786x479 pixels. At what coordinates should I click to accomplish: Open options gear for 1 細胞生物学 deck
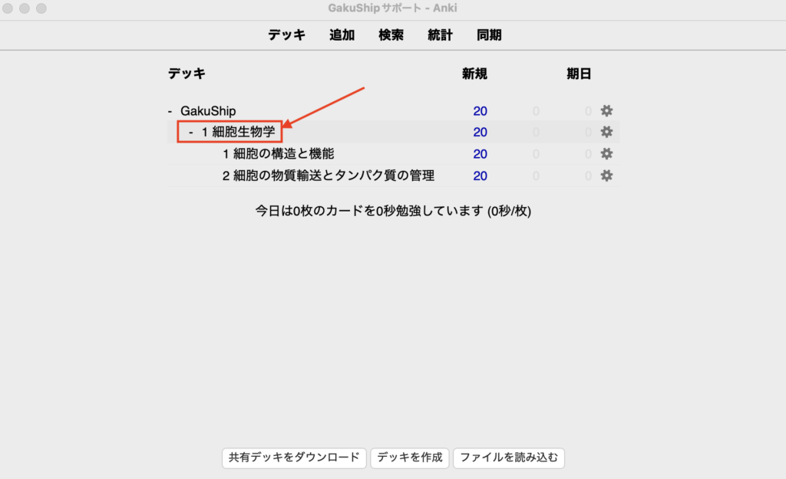click(x=606, y=132)
